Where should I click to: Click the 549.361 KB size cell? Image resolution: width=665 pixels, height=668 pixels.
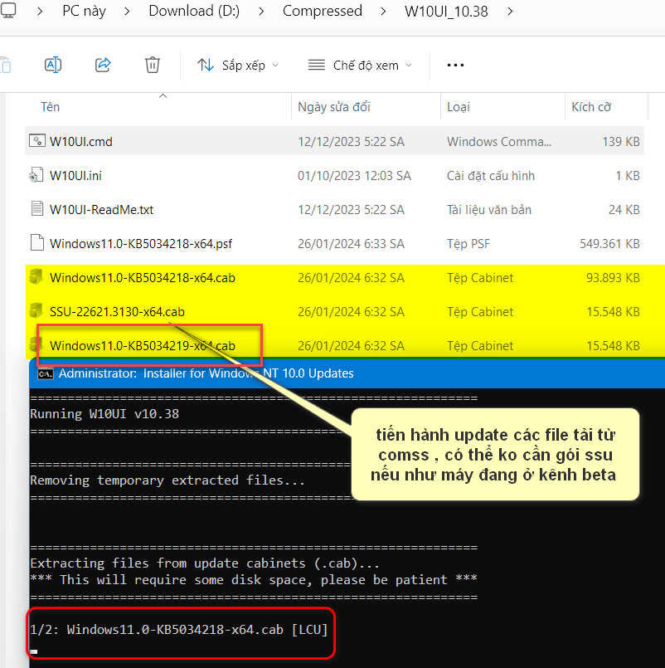click(609, 244)
